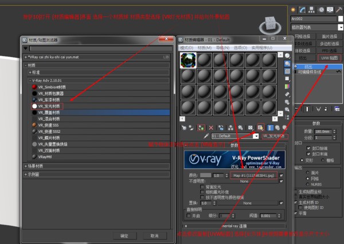
Task: Select the first material sample sphere slot
Action: [188, 60]
